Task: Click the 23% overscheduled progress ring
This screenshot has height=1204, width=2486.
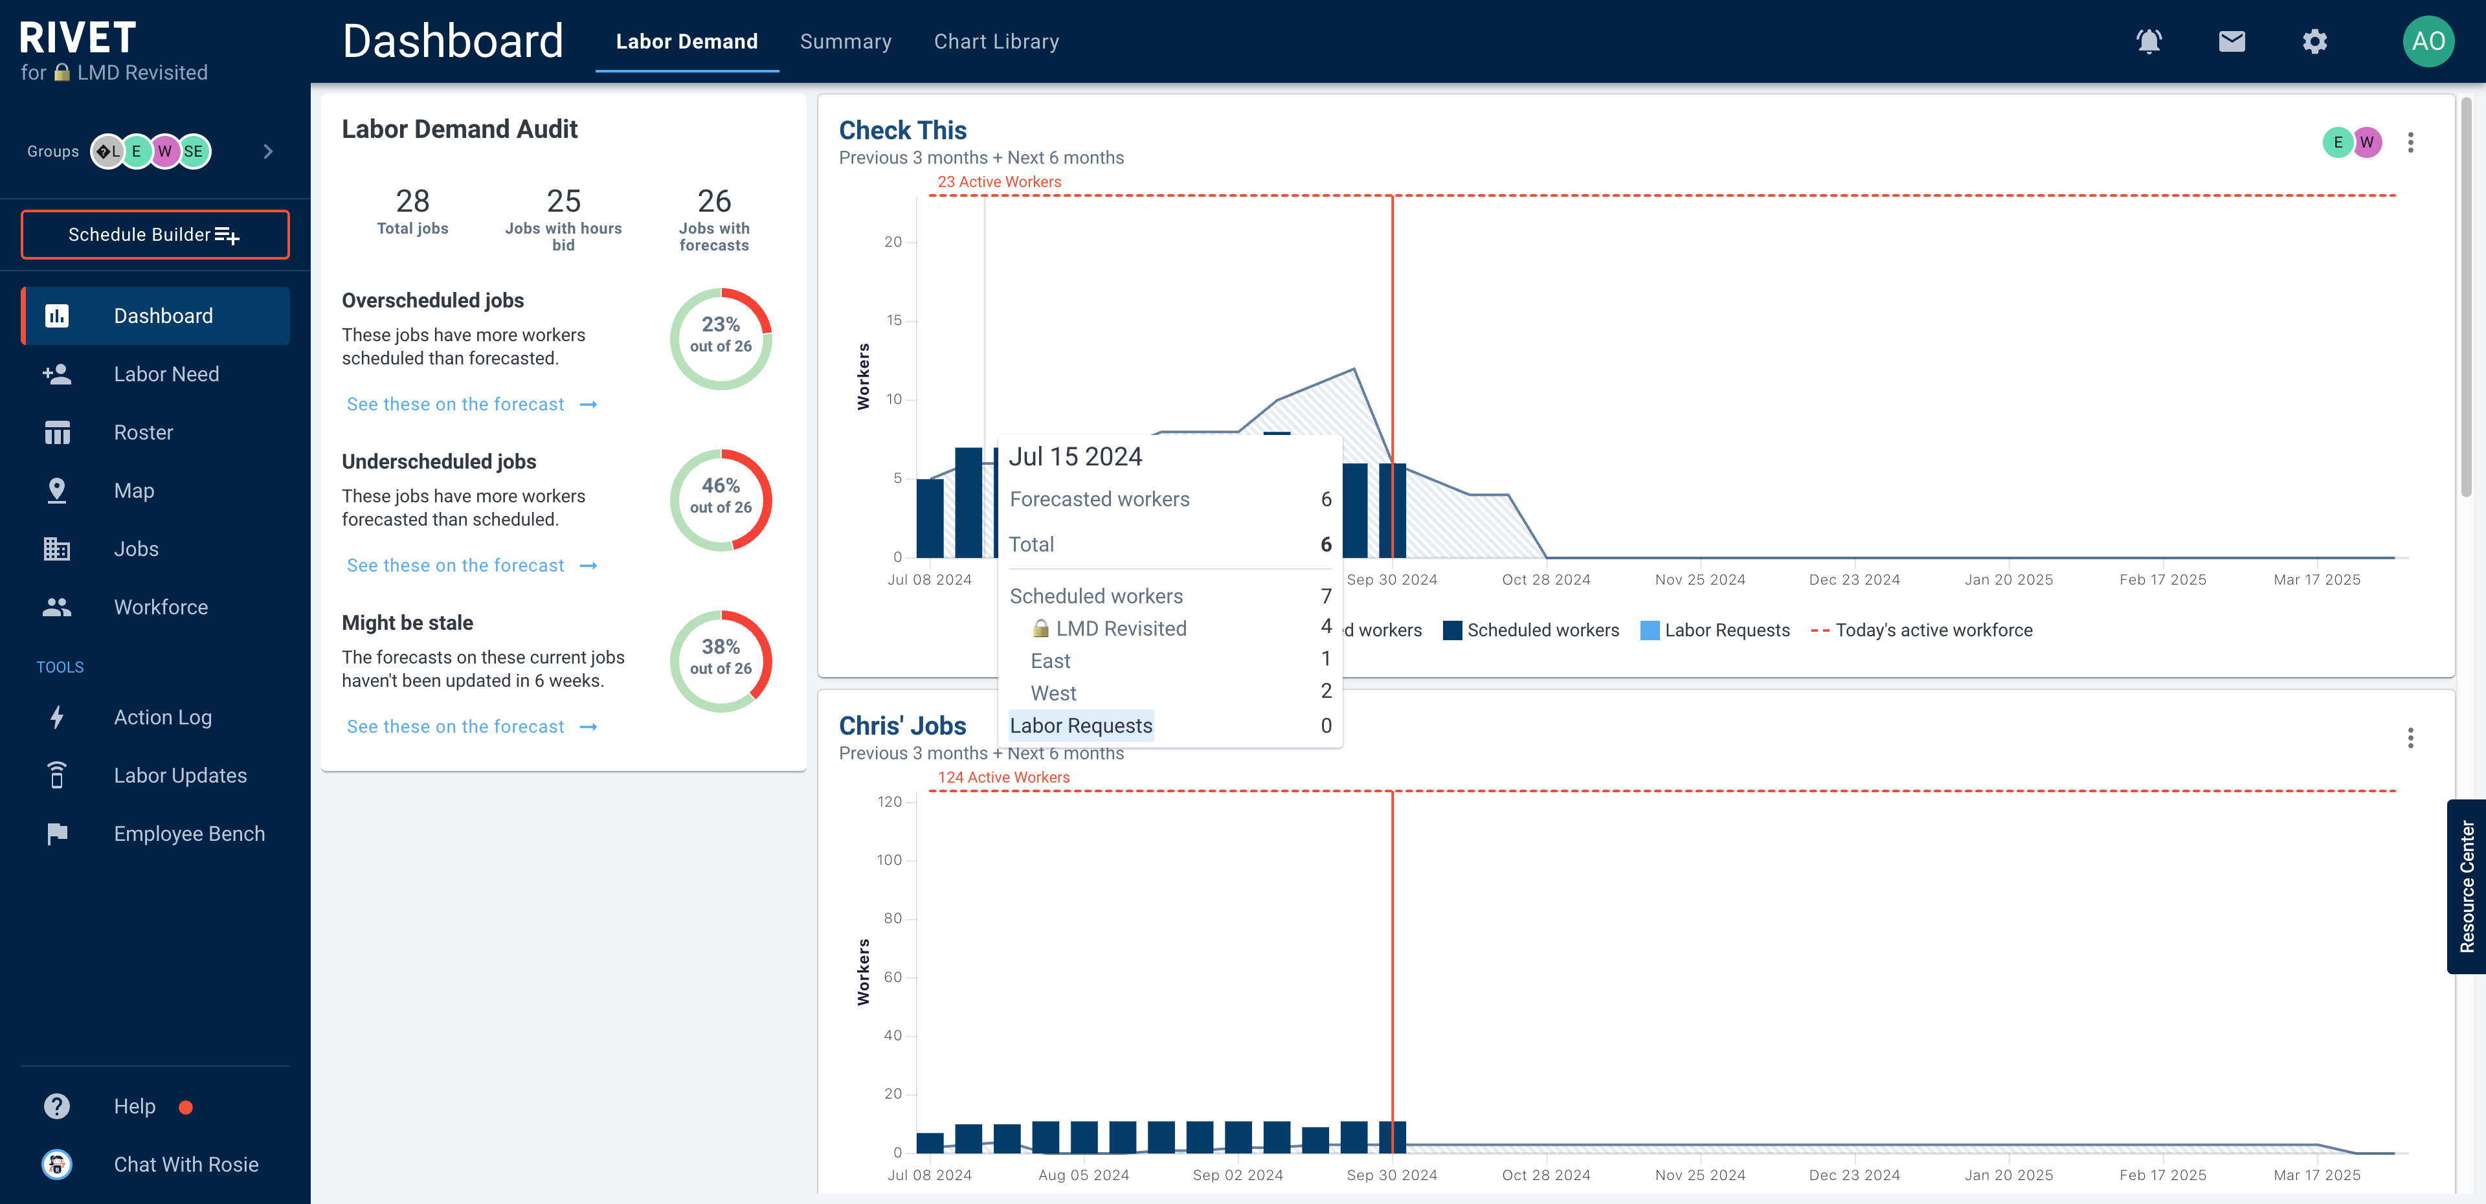Action: click(721, 339)
